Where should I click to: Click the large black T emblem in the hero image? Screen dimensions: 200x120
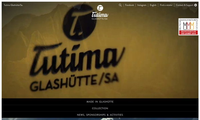point(80,22)
